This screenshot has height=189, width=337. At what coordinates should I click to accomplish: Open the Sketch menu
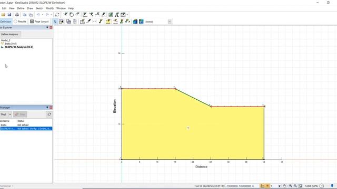tap(39, 8)
